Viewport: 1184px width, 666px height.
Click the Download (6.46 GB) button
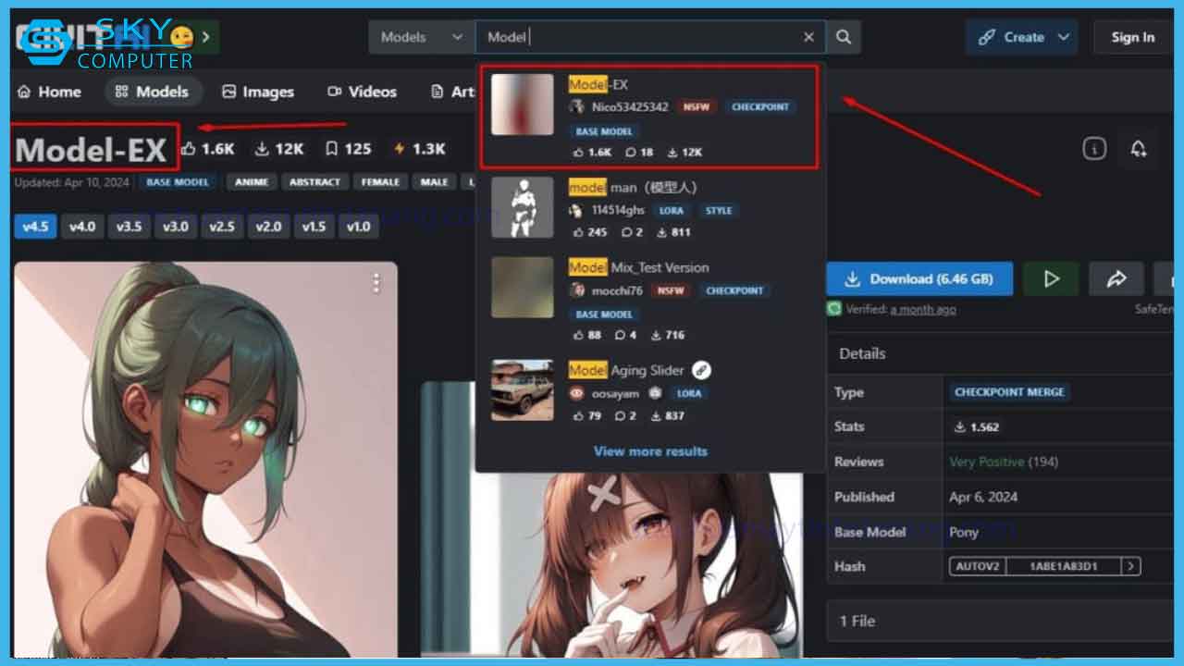(x=919, y=278)
